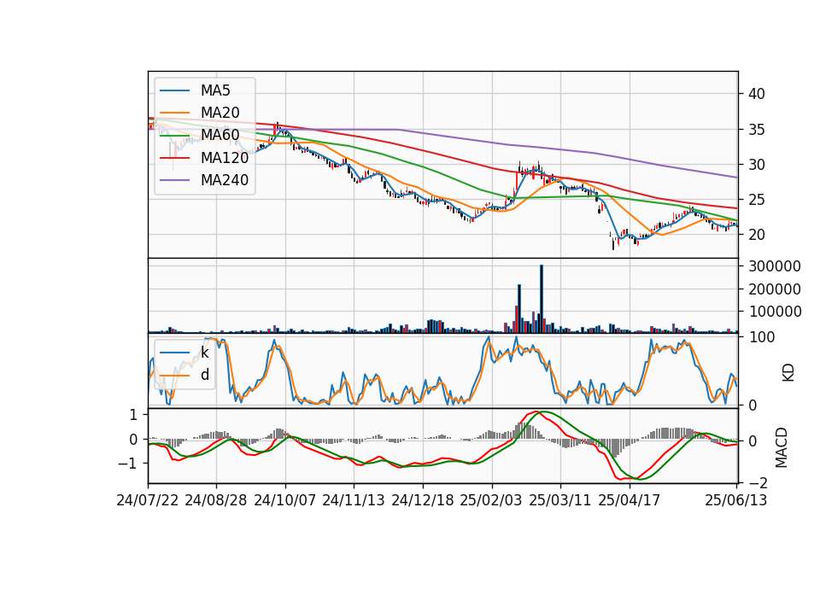This screenshot has width=820, height=589.
Task: Click the 24/12/18 date label
Action: tap(423, 500)
